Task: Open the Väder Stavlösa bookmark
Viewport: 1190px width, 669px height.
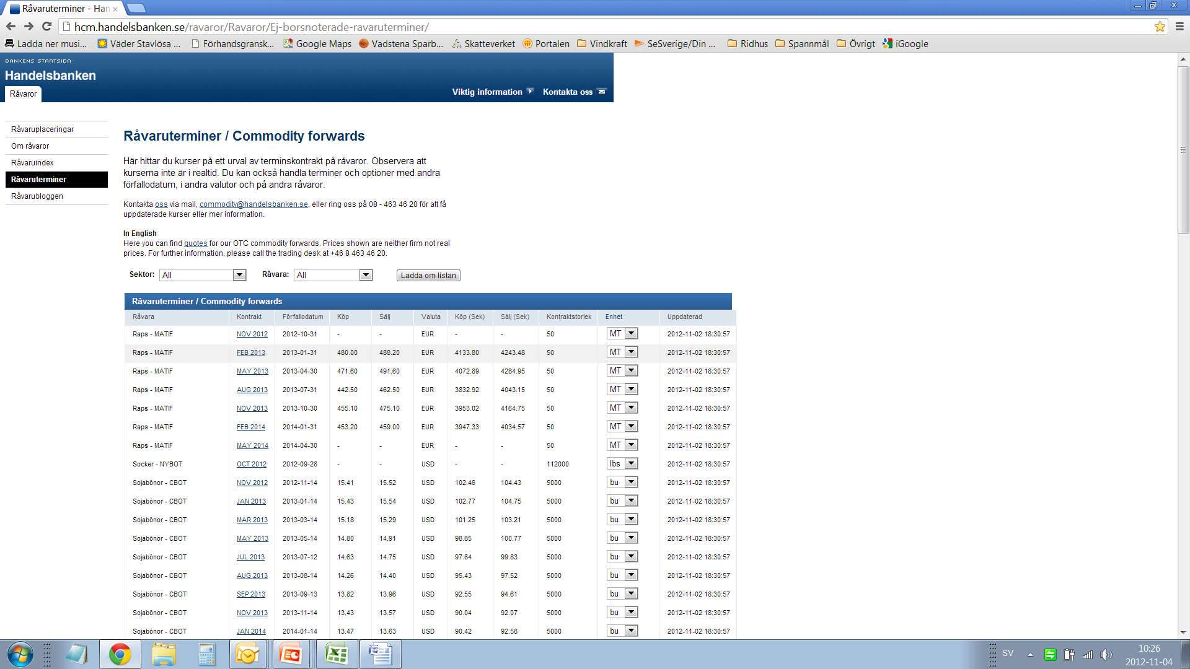Action: coord(139,44)
